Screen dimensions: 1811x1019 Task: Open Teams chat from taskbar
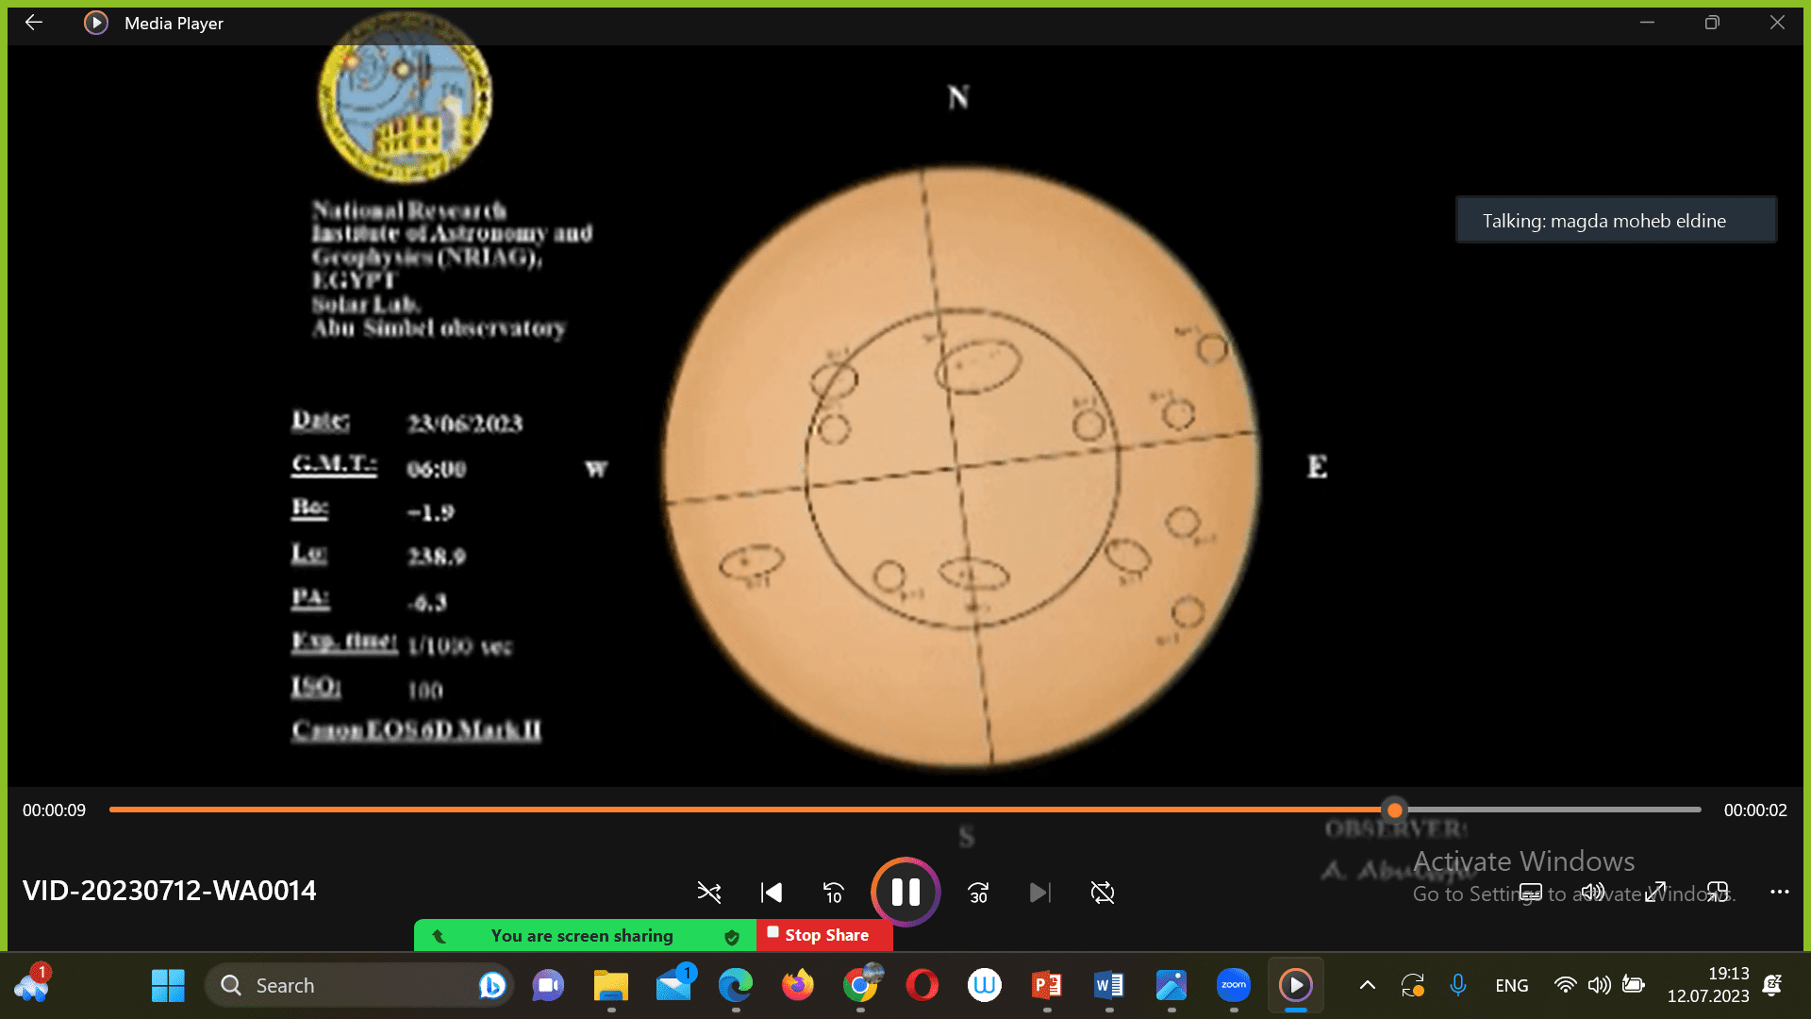point(548,986)
